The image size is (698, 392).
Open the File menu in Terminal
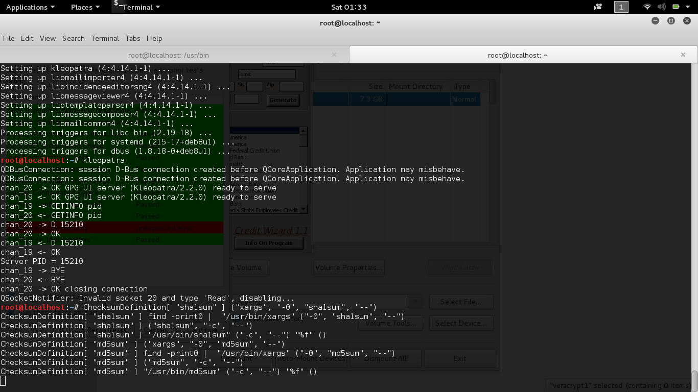[x=9, y=38]
